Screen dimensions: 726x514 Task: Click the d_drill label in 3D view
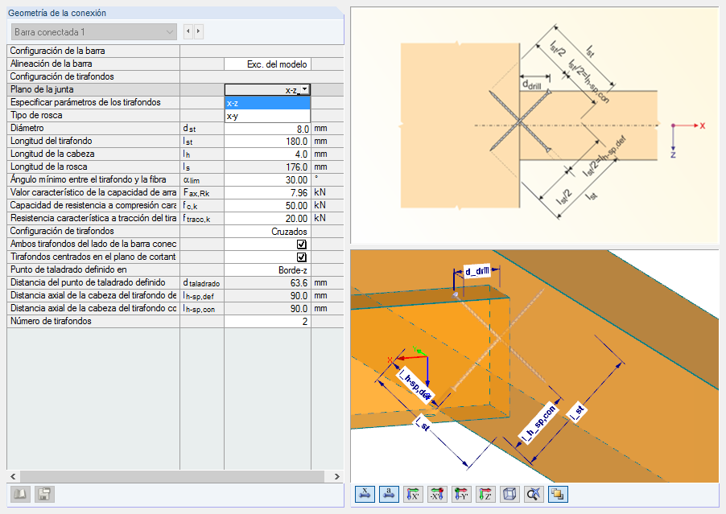pyautogui.click(x=477, y=271)
